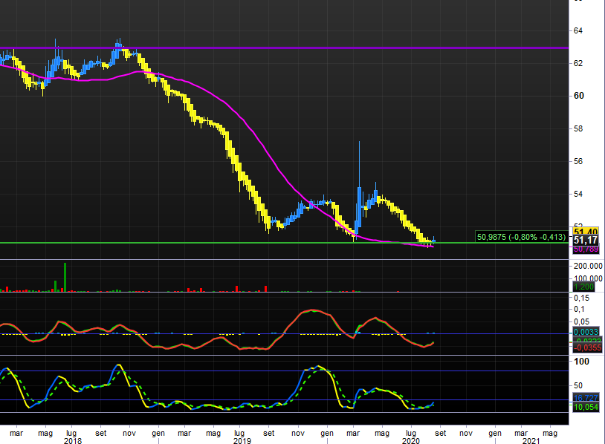Click the blue 16,727 stochastic value tag
Viewport: 605px width, 444px height.
586,398
